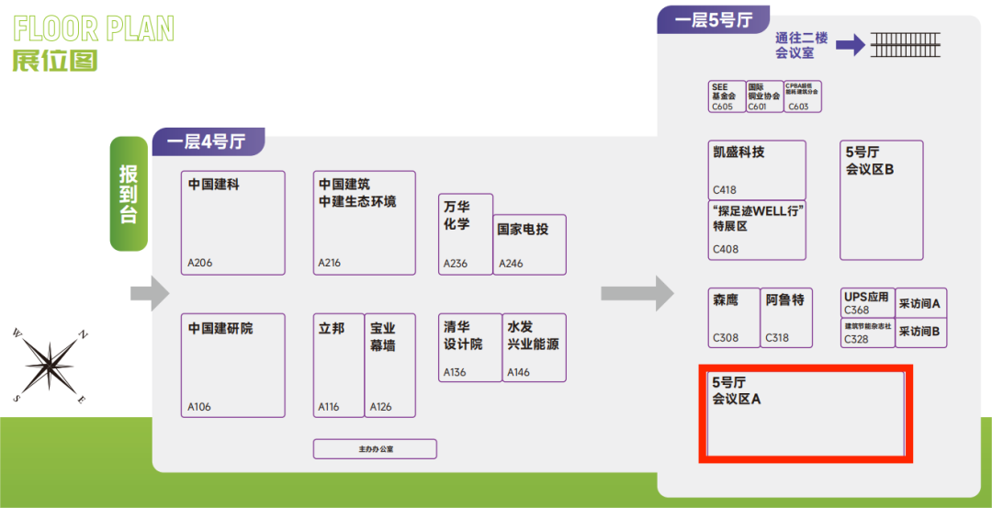
Task: Select the SEE基金会 booth C605
Action: pos(727,96)
